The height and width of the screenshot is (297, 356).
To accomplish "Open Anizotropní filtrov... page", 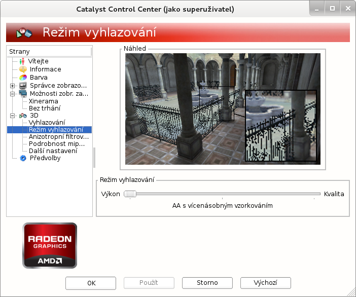I will click(59, 137).
